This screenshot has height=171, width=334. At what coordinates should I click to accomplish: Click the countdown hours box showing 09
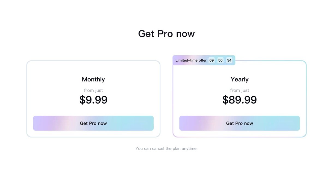[x=211, y=60]
